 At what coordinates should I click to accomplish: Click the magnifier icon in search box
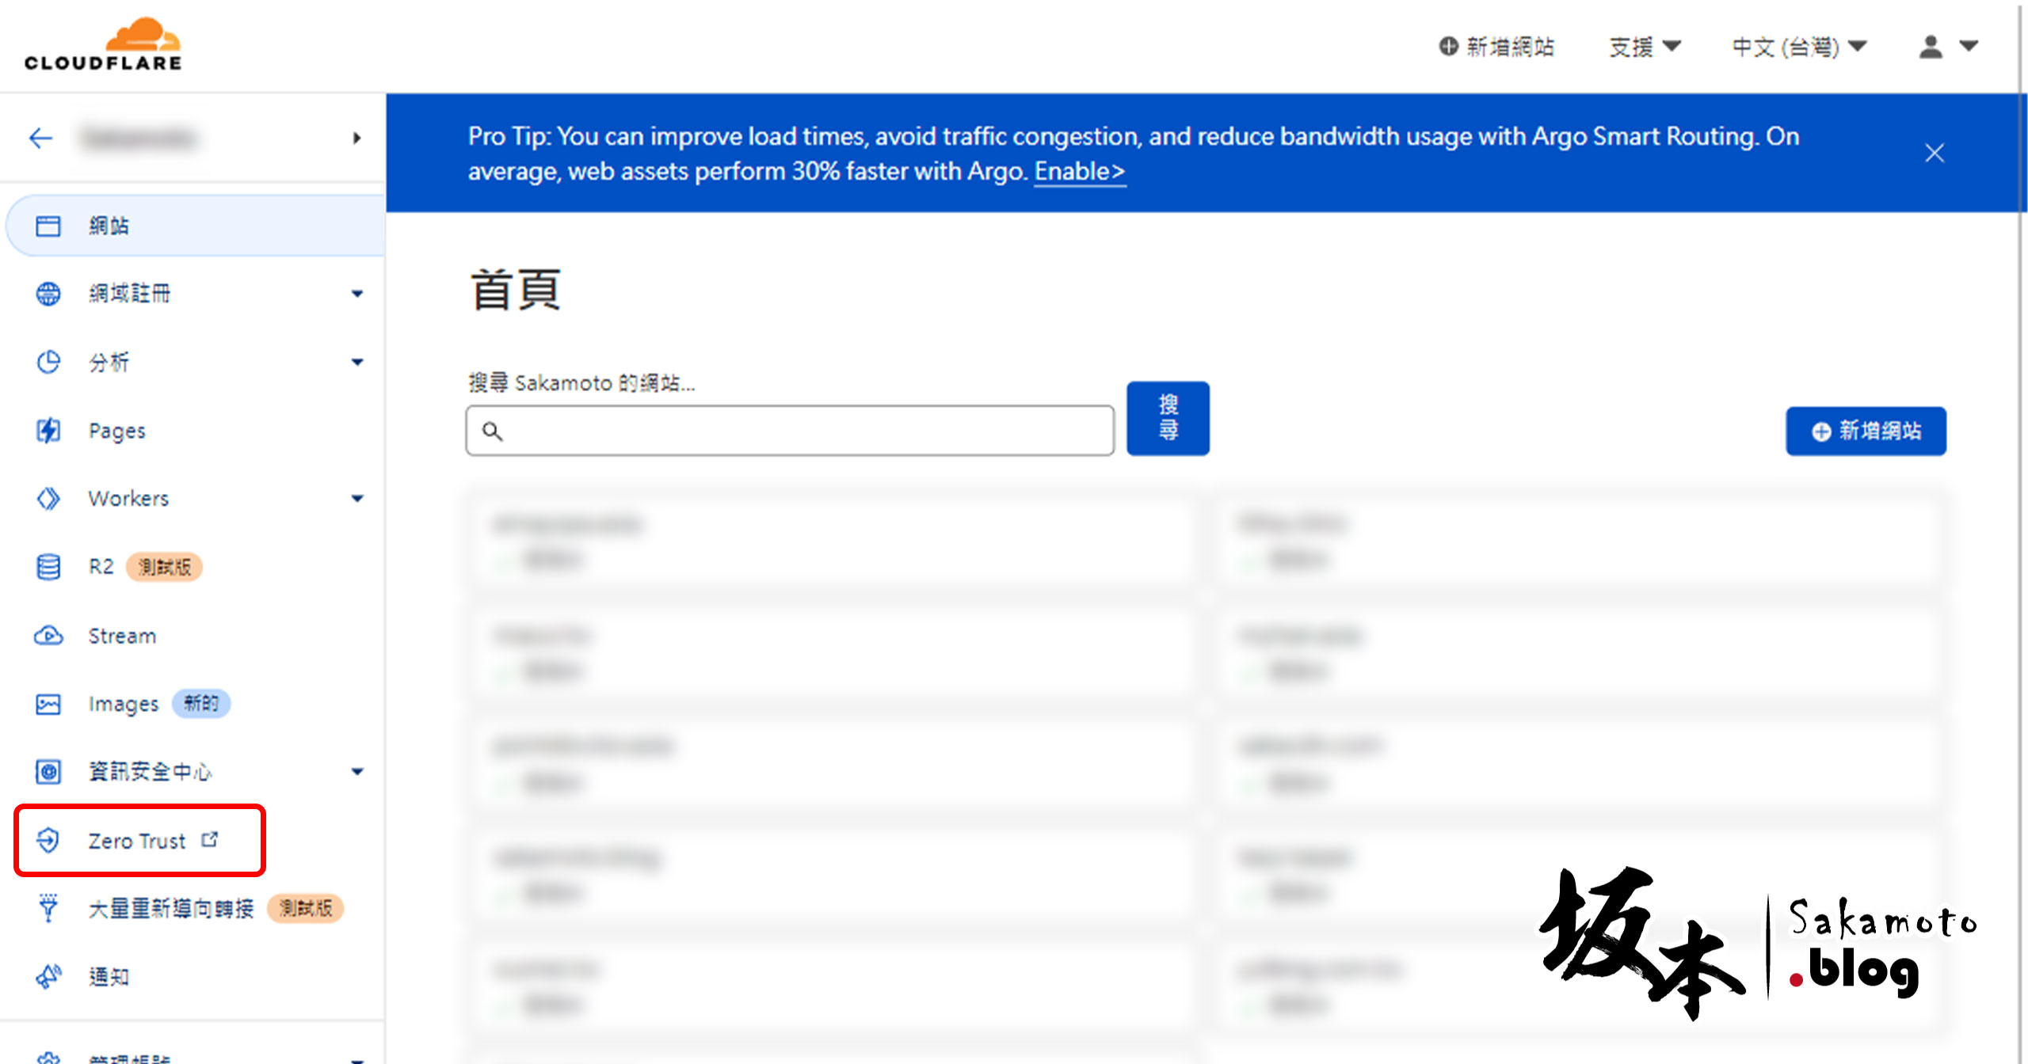pos(493,431)
